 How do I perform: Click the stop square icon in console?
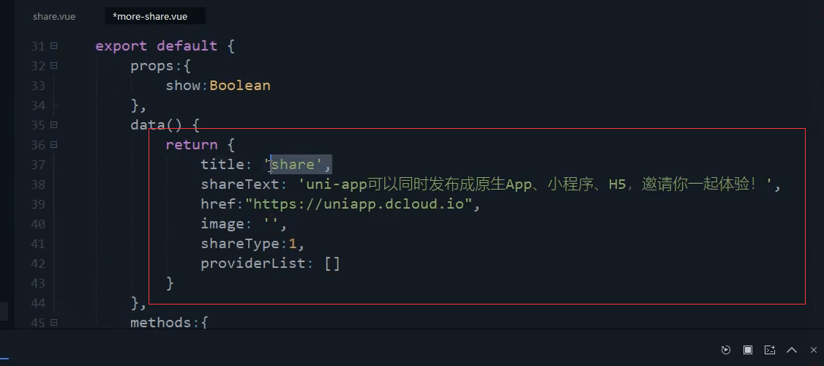click(x=748, y=350)
